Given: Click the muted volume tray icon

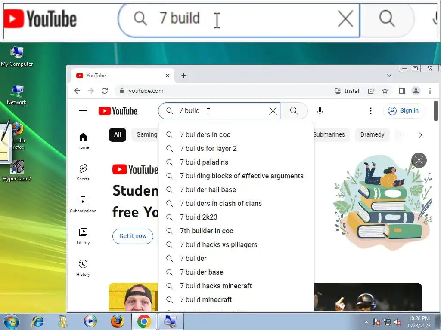Looking at the screenshot, I should point(398,322).
